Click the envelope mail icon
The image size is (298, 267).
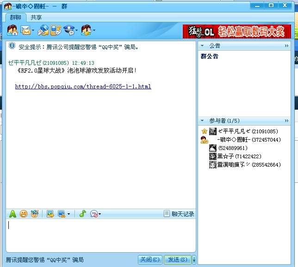coord(25,31)
